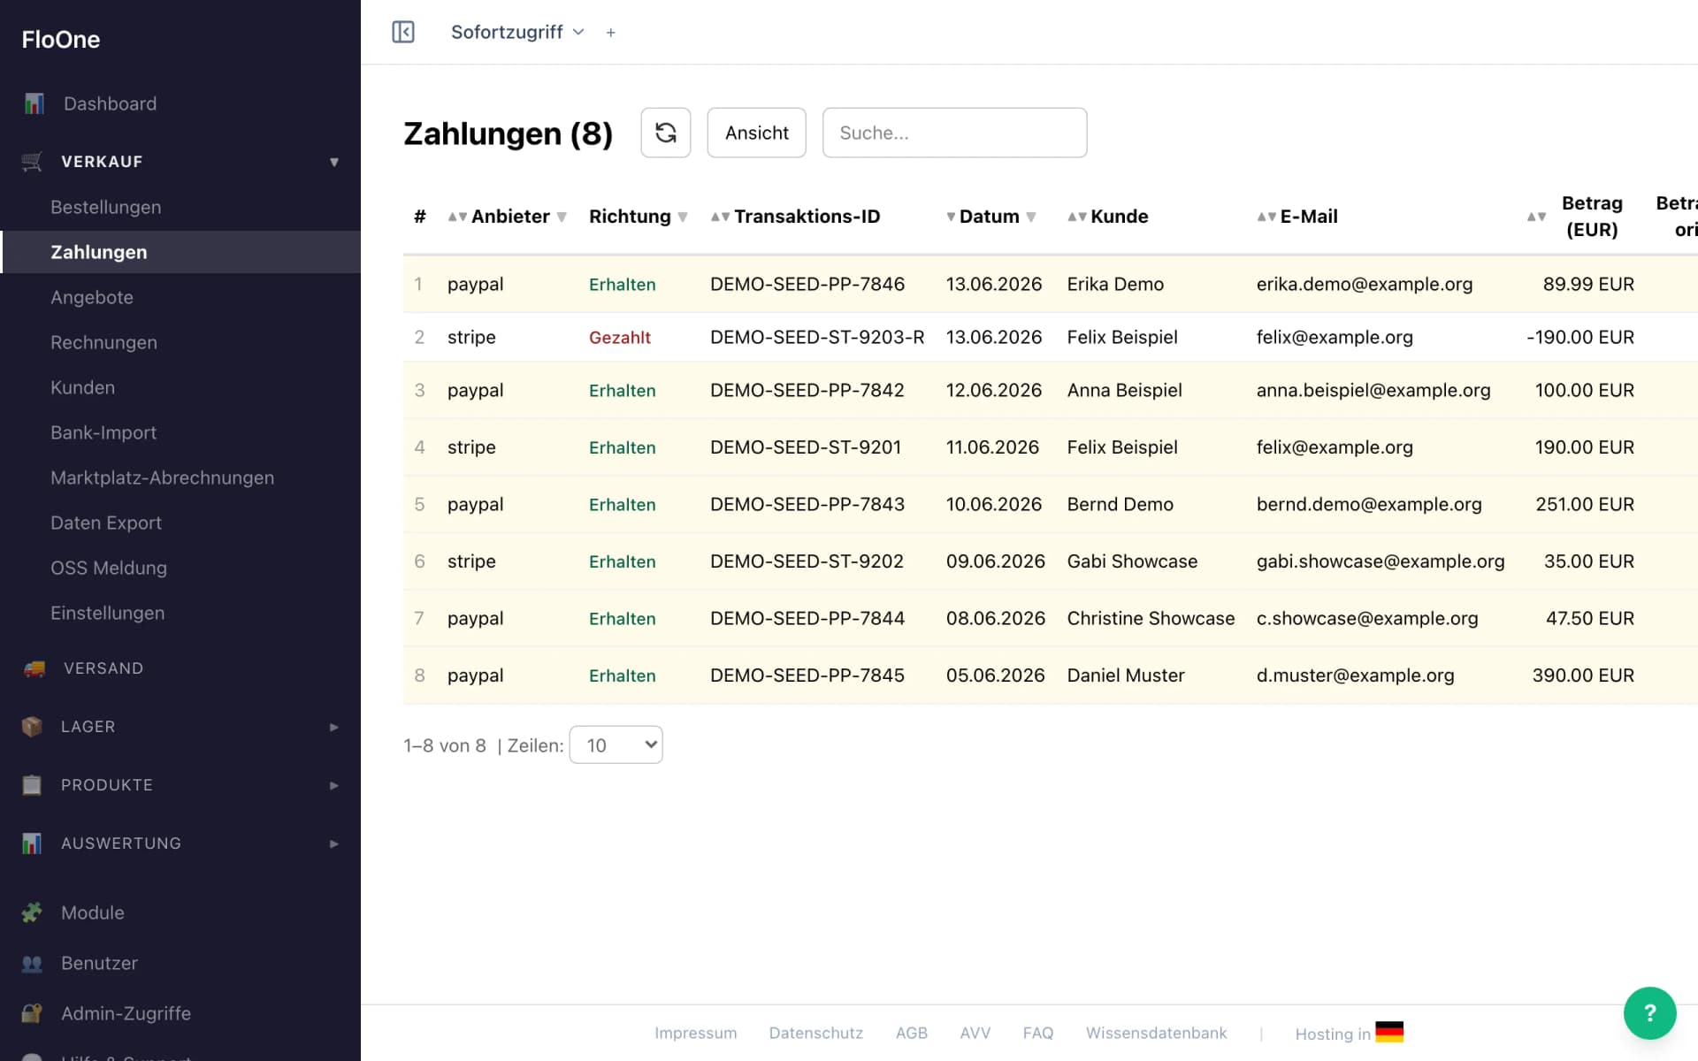Open the Richtung column filter funnel
The width and height of the screenshot is (1698, 1061).
[683, 218]
